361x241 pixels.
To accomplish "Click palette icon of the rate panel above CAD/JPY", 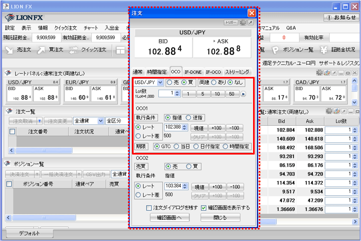I will [x=327, y=73].
